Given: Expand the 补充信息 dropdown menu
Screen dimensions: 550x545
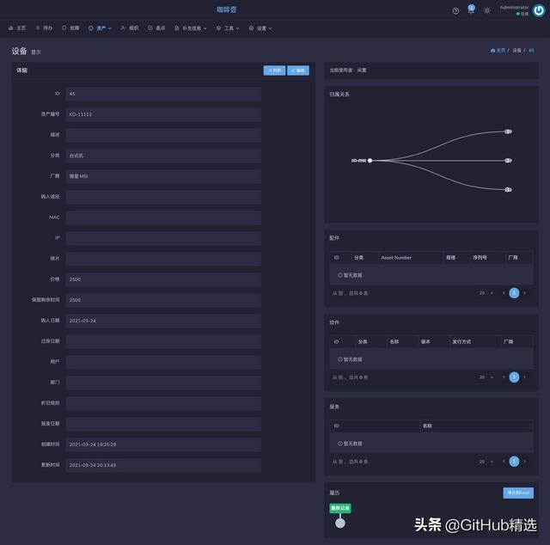Looking at the screenshot, I should pos(191,28).
